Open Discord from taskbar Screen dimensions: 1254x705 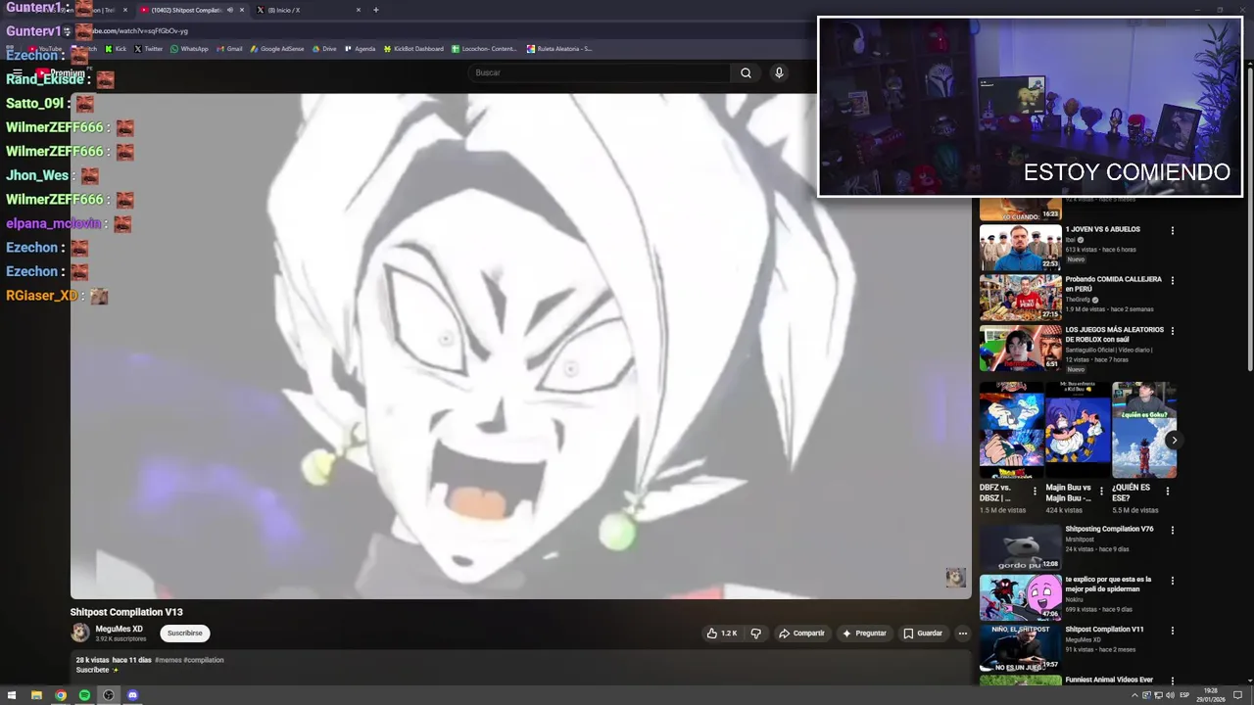132,695
